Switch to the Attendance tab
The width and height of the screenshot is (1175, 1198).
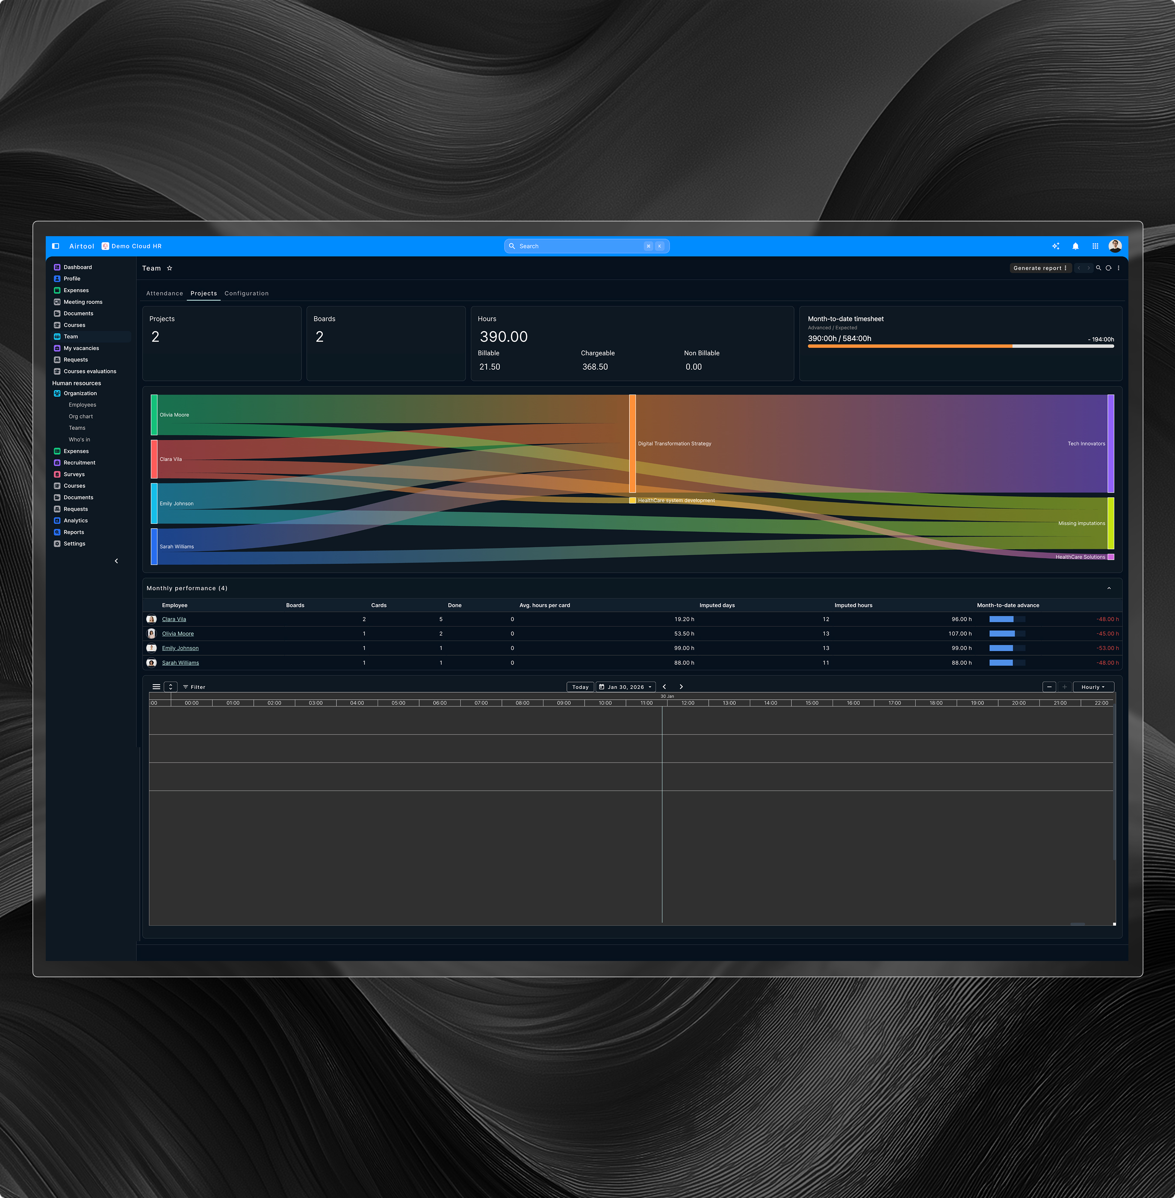(164, 294)
